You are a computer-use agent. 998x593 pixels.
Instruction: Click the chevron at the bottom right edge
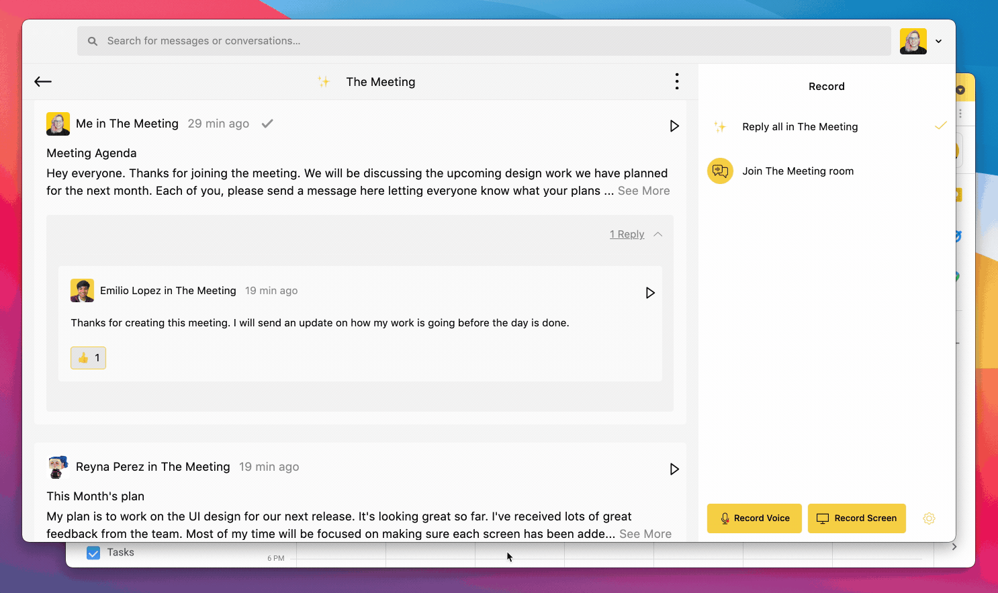pyautogui.click(x=954, y=546)
